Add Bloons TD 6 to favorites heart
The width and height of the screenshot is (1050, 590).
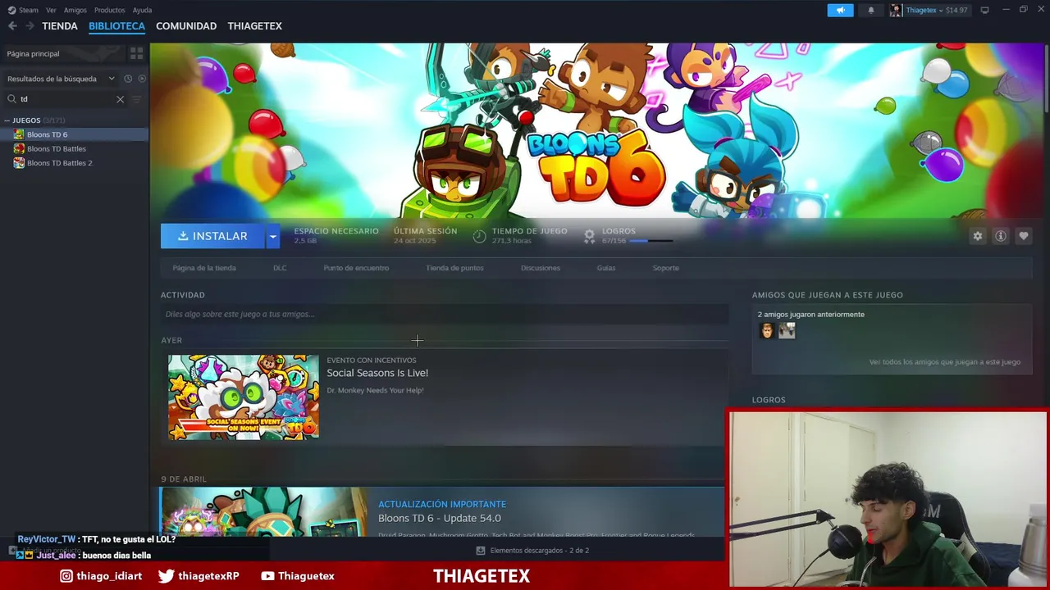(1023, 236)
